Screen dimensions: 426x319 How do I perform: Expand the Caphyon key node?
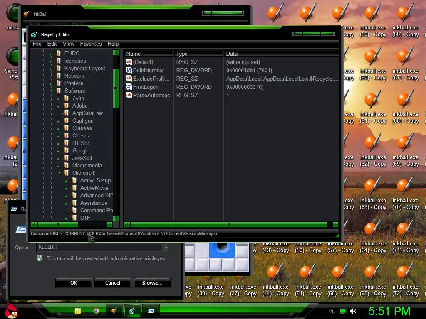58,121
